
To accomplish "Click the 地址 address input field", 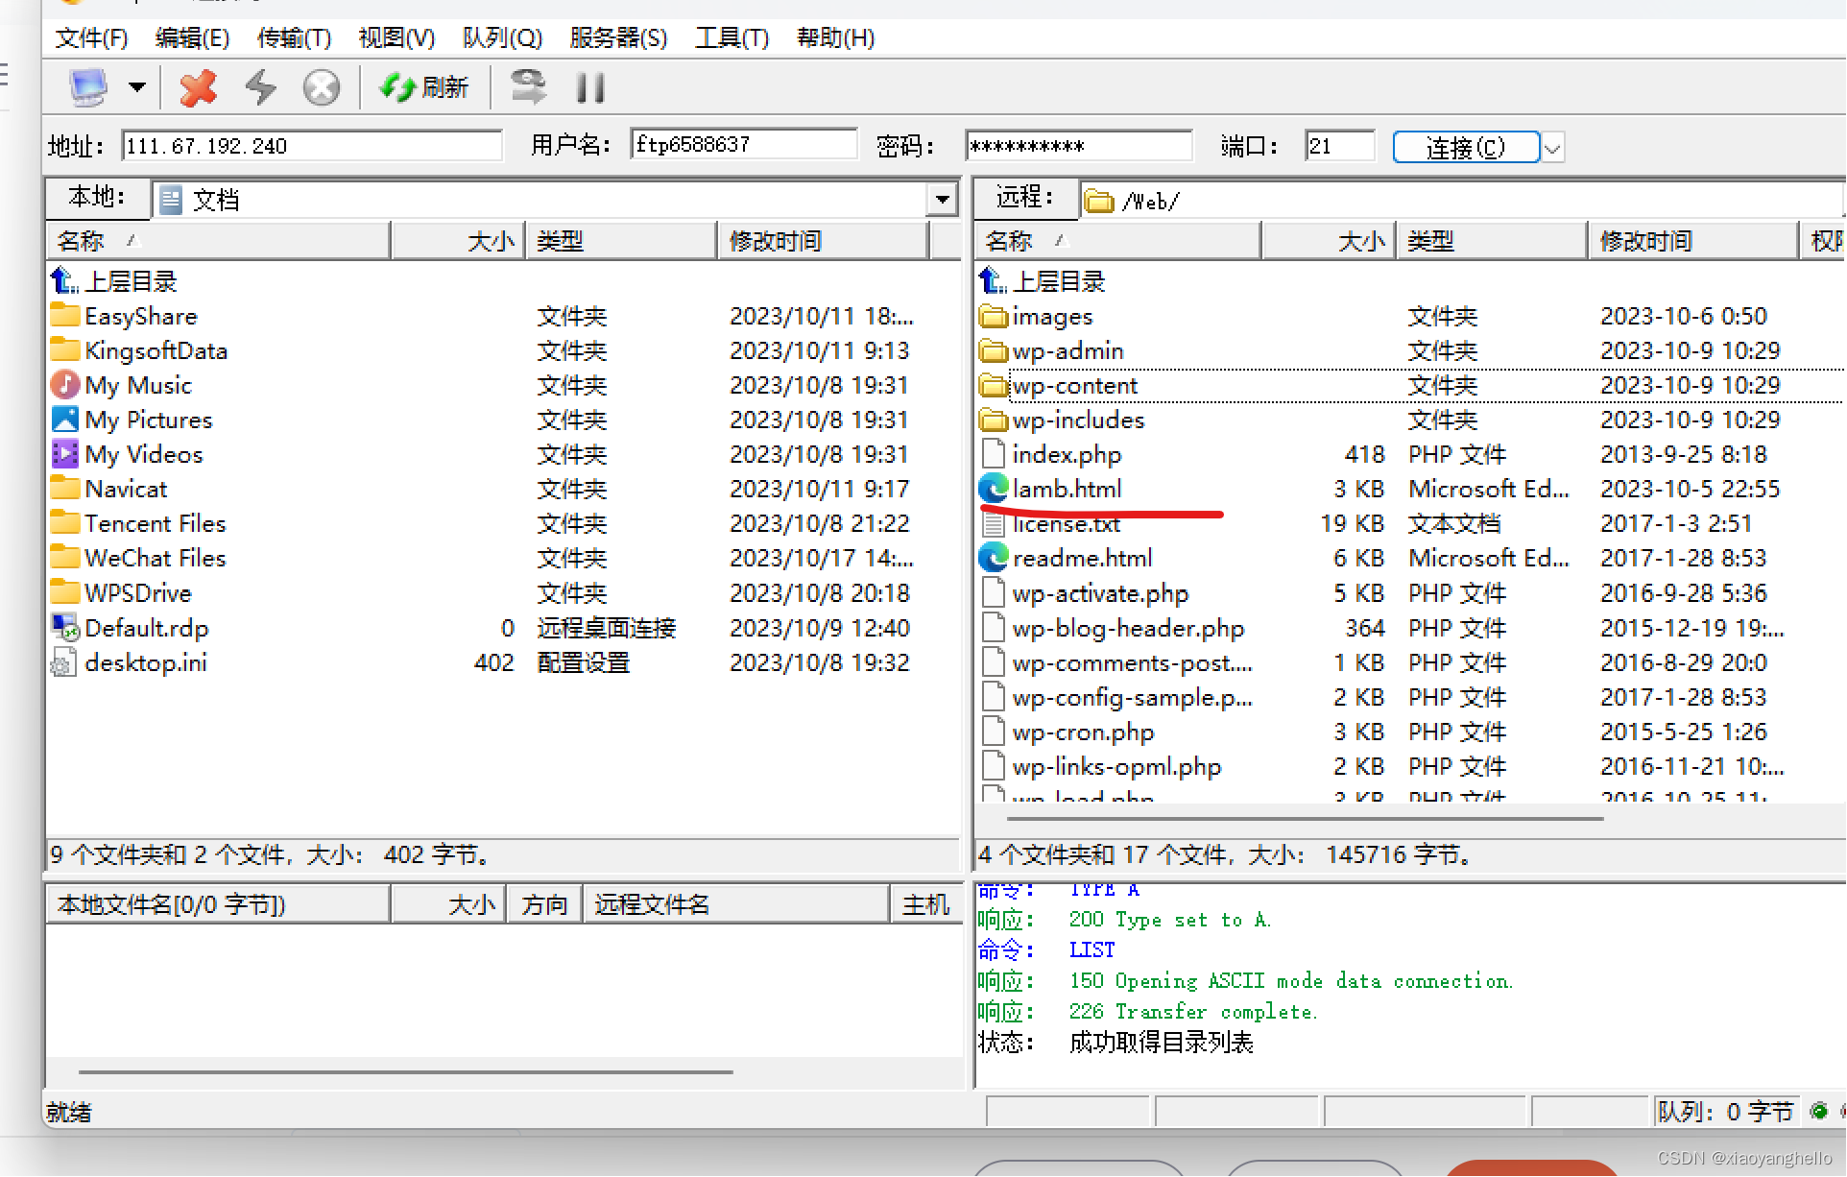I will click(312, 146).
